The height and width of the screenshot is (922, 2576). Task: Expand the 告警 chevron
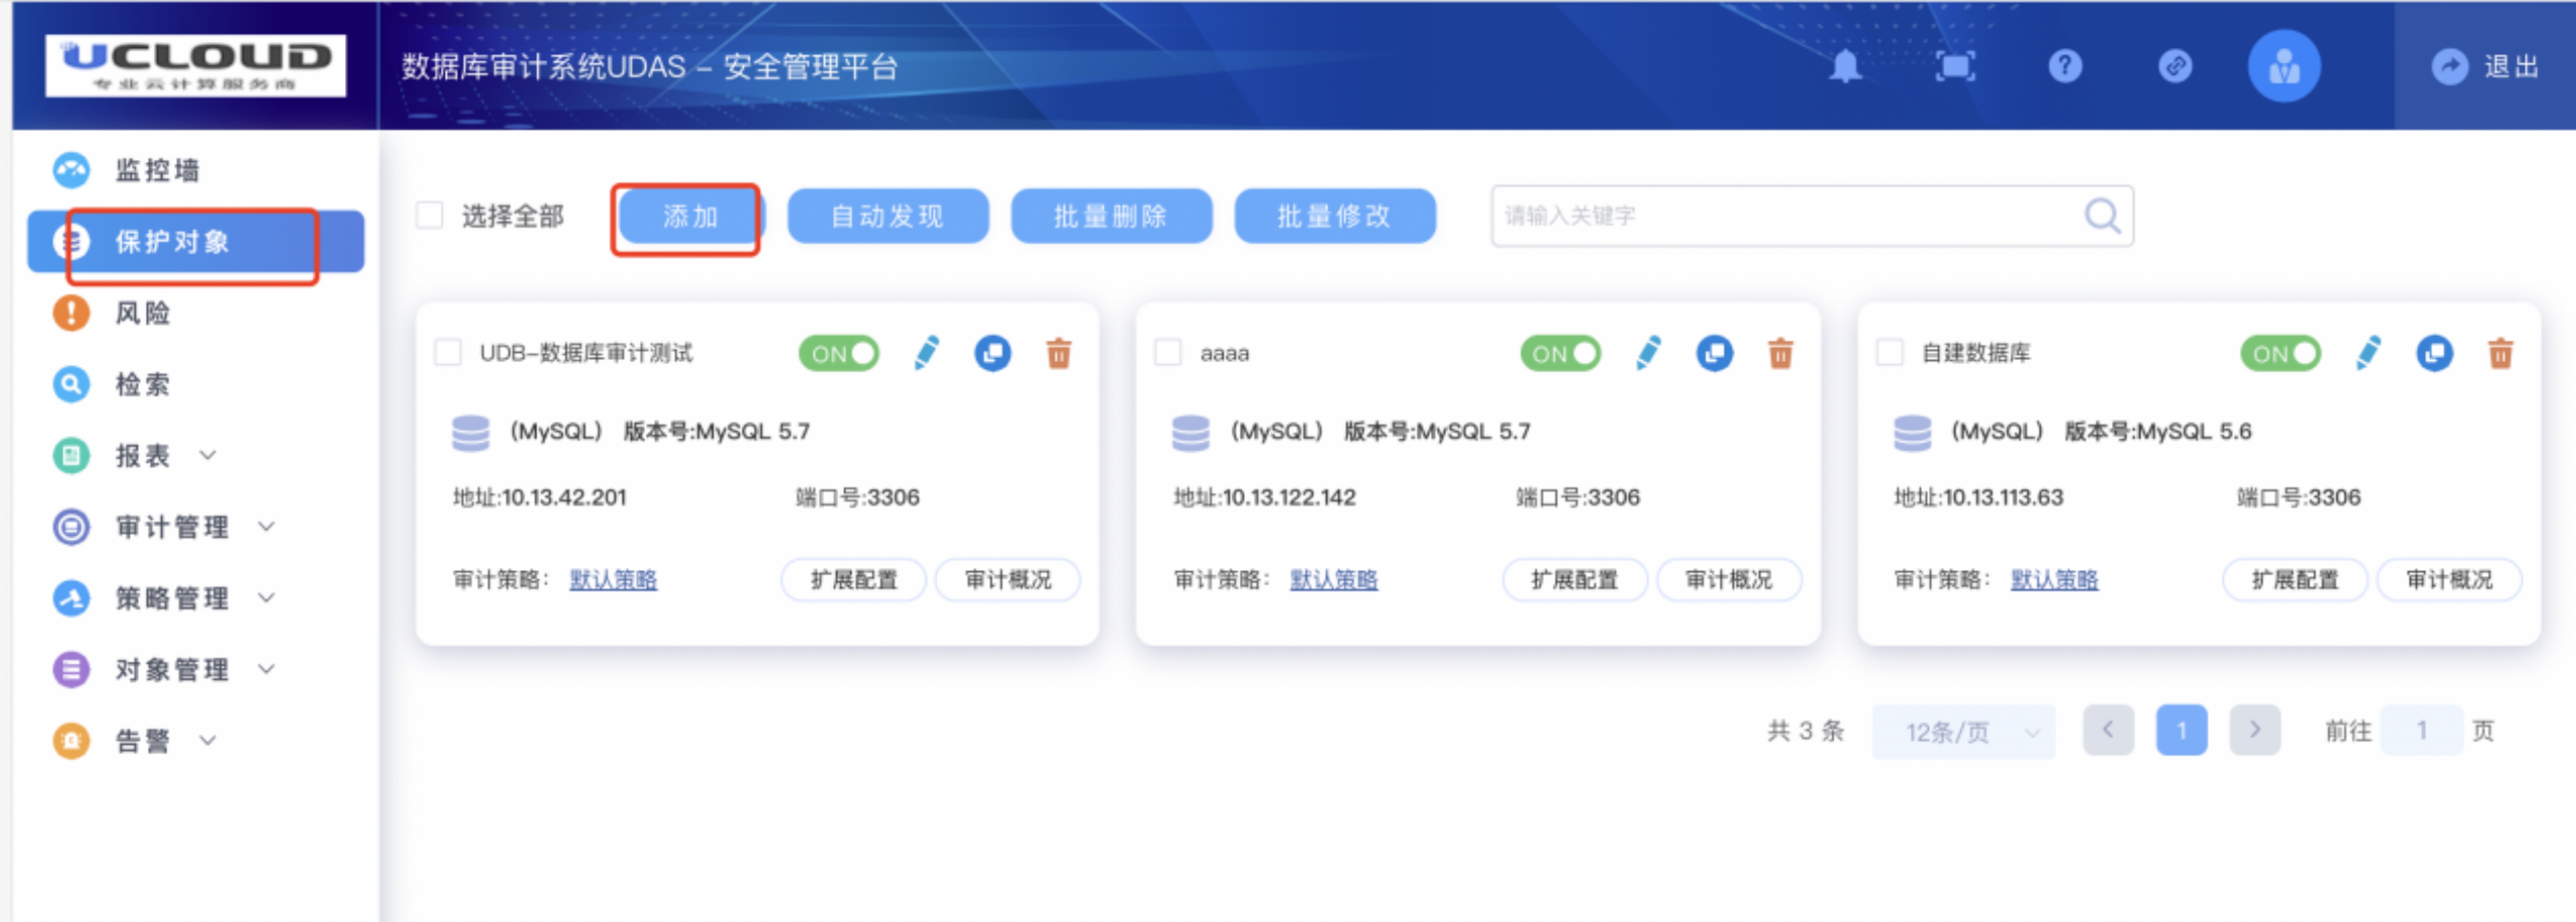(208, 740)
